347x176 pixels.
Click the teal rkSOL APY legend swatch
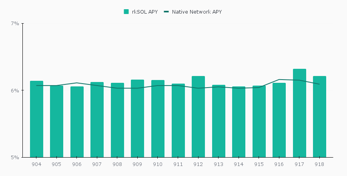(x=126, y=12)
